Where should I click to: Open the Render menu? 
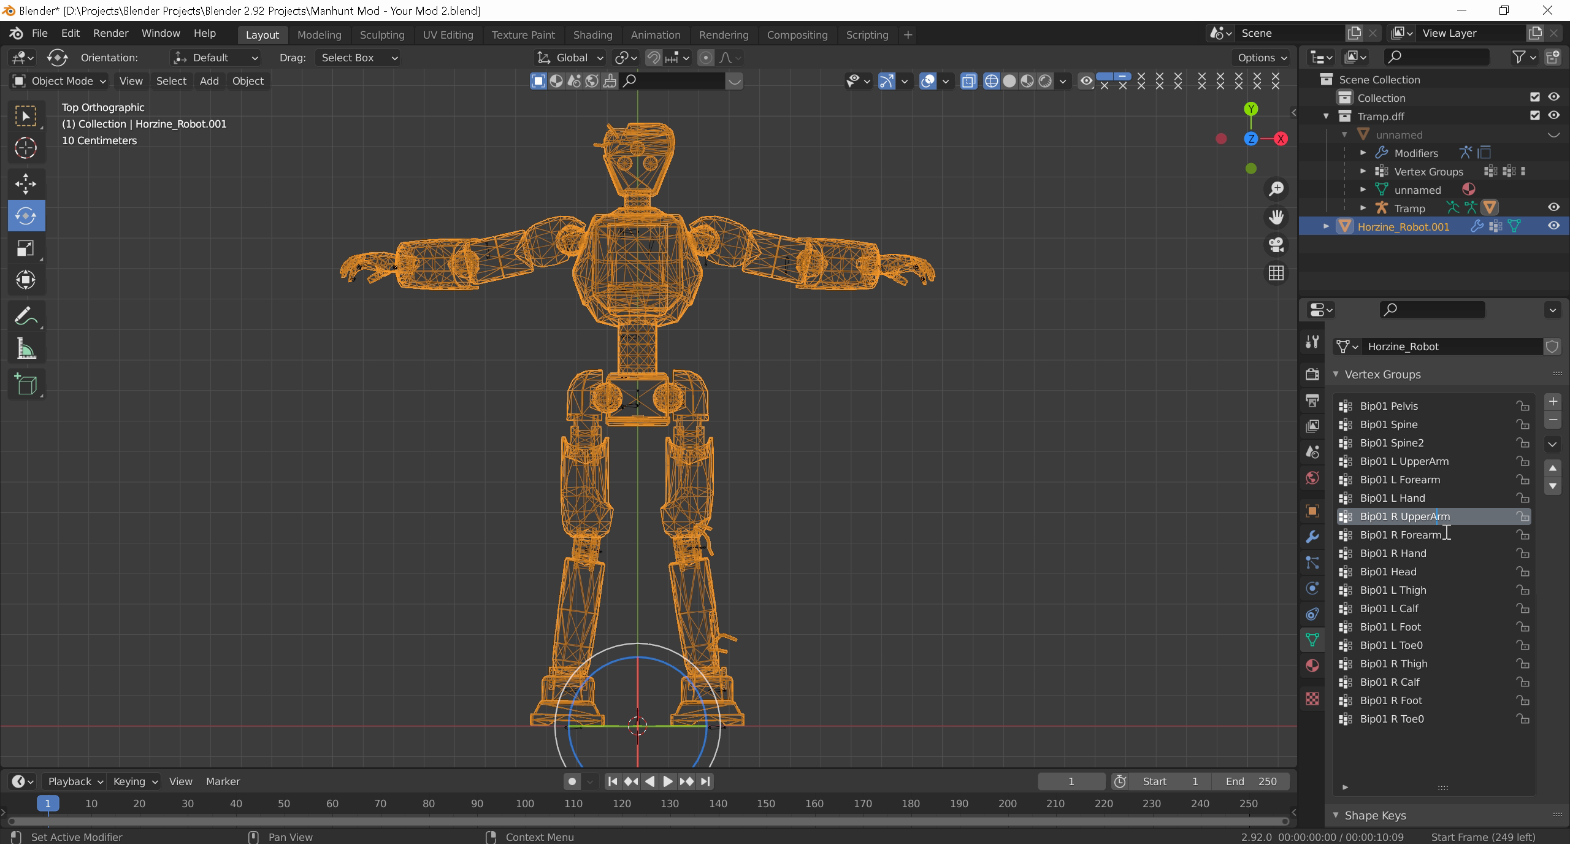110,33
